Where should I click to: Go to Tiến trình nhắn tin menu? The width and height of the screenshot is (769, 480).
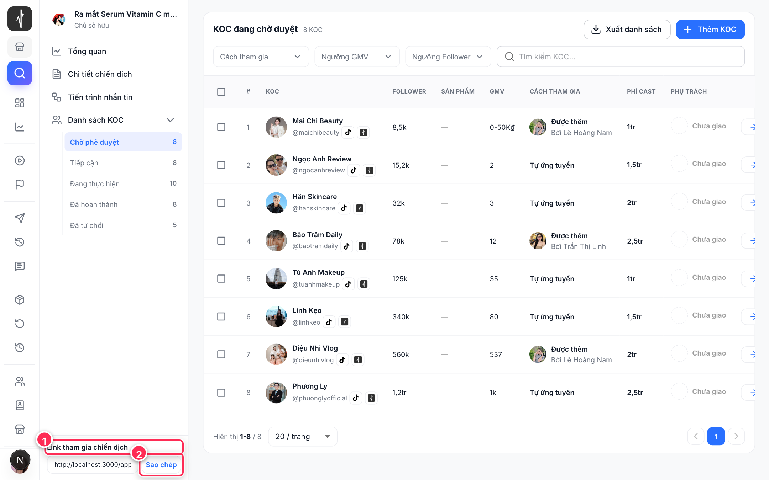point(100,97)
